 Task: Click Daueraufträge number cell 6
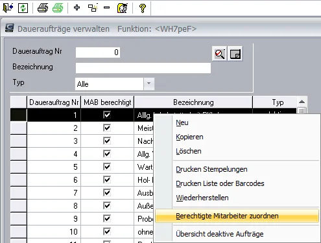(54, 179)
